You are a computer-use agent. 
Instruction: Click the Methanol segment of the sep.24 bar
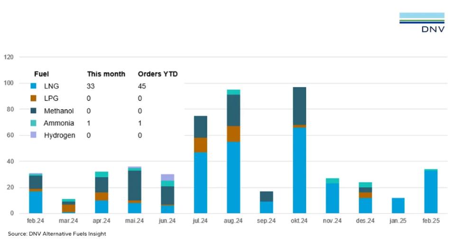pyautogui.click(x=266, y=196)
